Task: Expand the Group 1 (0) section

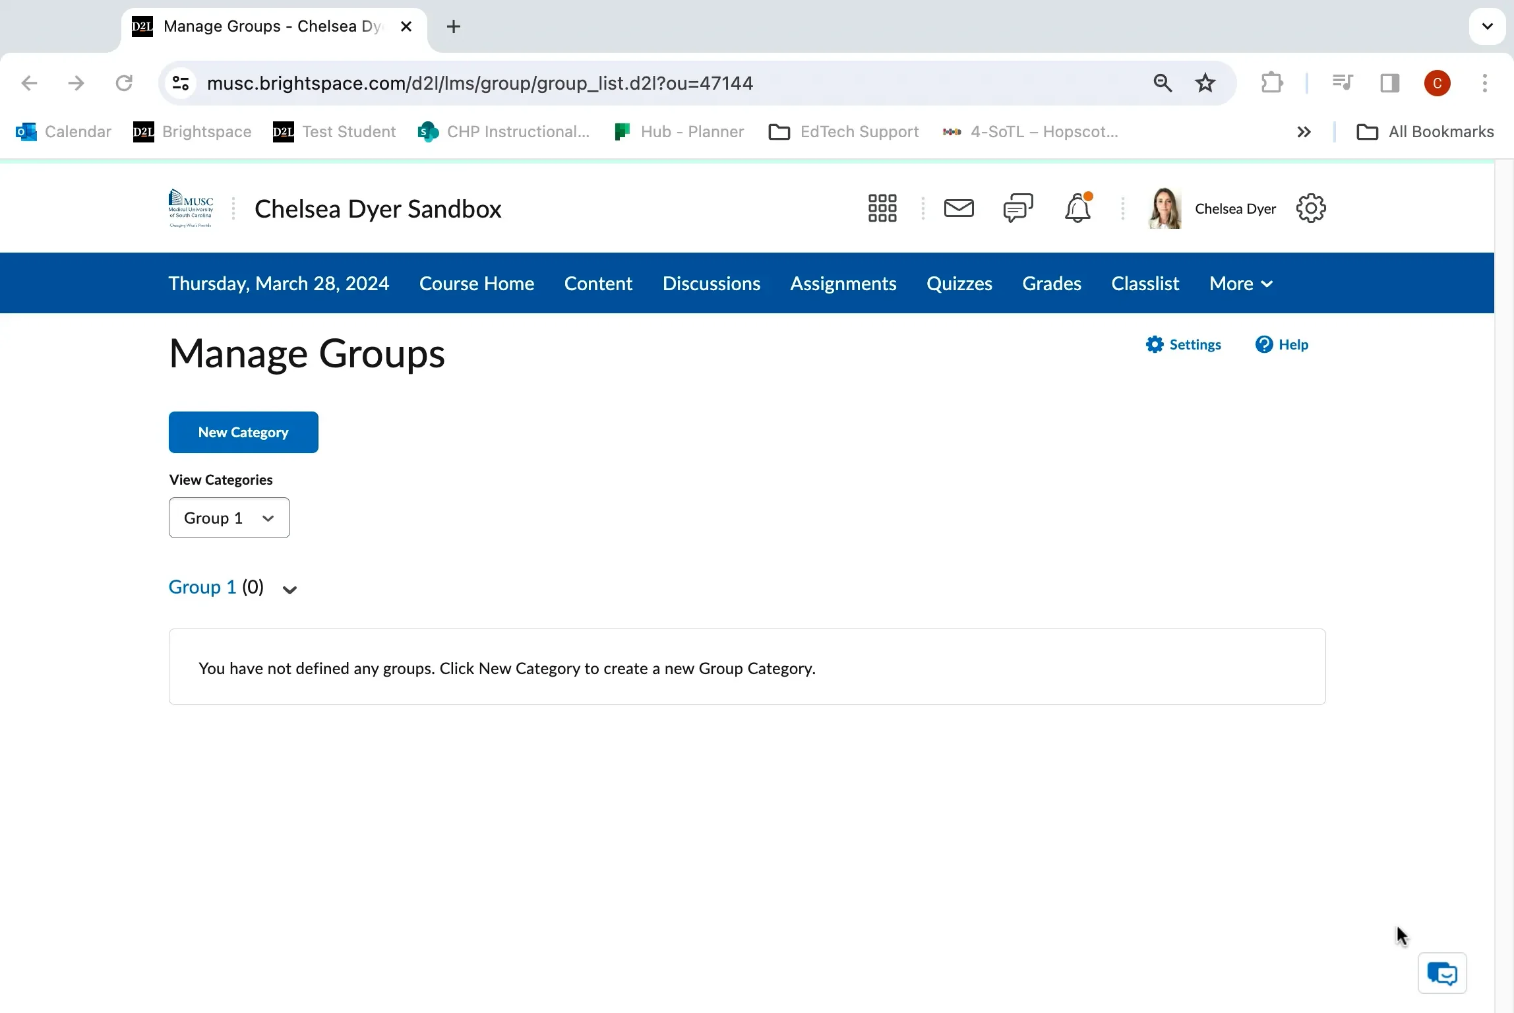Action: (289, 588)
